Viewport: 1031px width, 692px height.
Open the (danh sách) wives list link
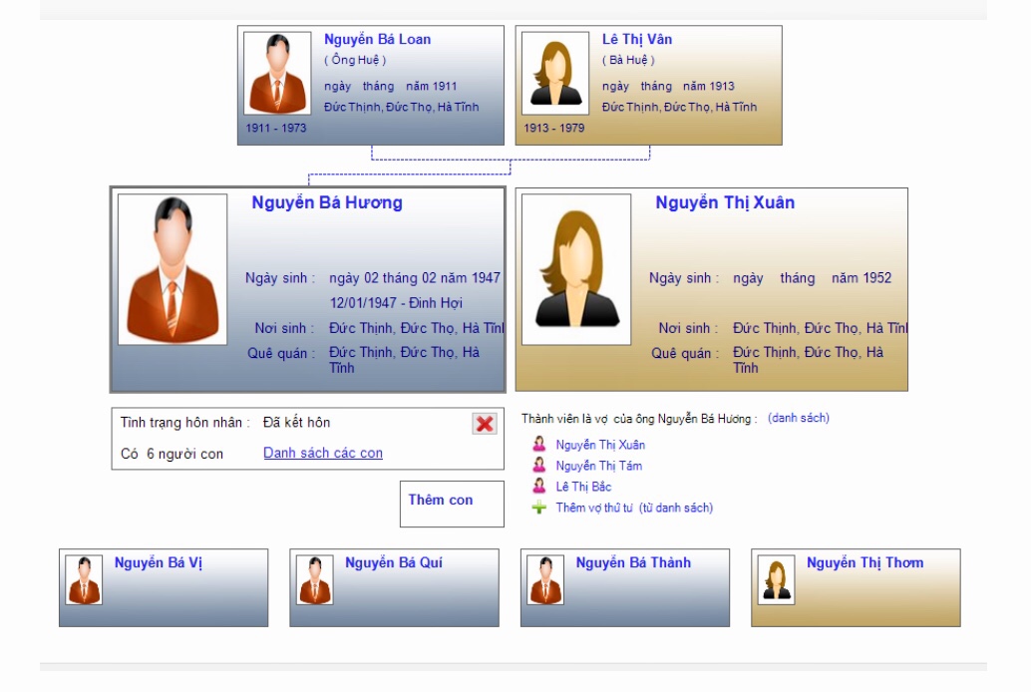coord(799,418)
